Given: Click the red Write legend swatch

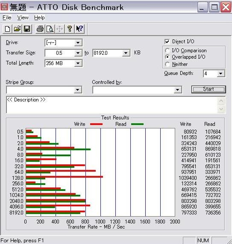Looking at the screenshot, I should pyautogui.click(x=96, y=124).
